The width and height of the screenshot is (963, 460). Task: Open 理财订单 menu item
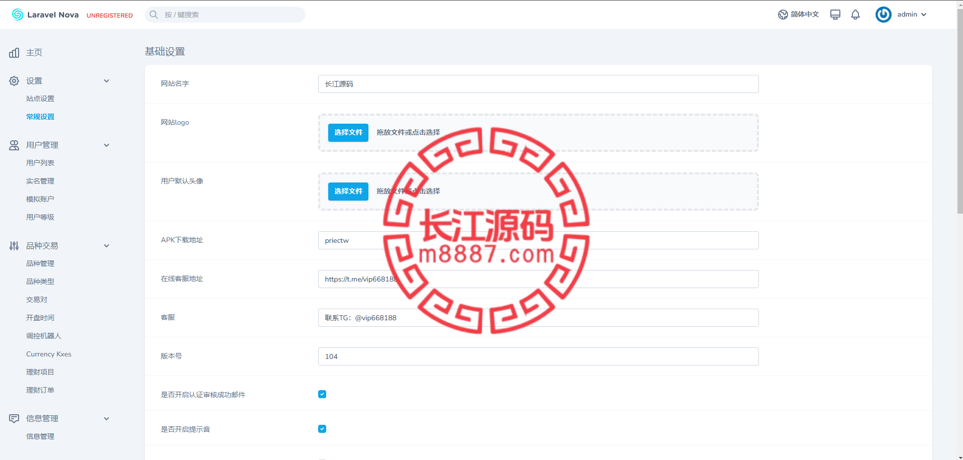click(x=40, y=390)
